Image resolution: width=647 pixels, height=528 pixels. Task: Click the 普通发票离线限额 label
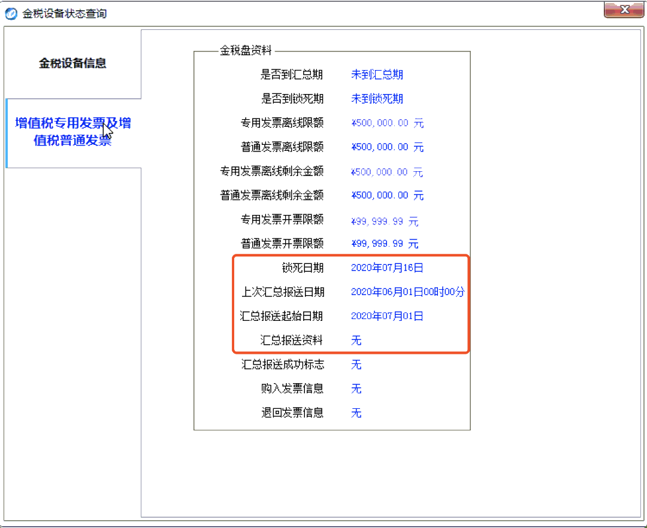[x=282, y=147]
